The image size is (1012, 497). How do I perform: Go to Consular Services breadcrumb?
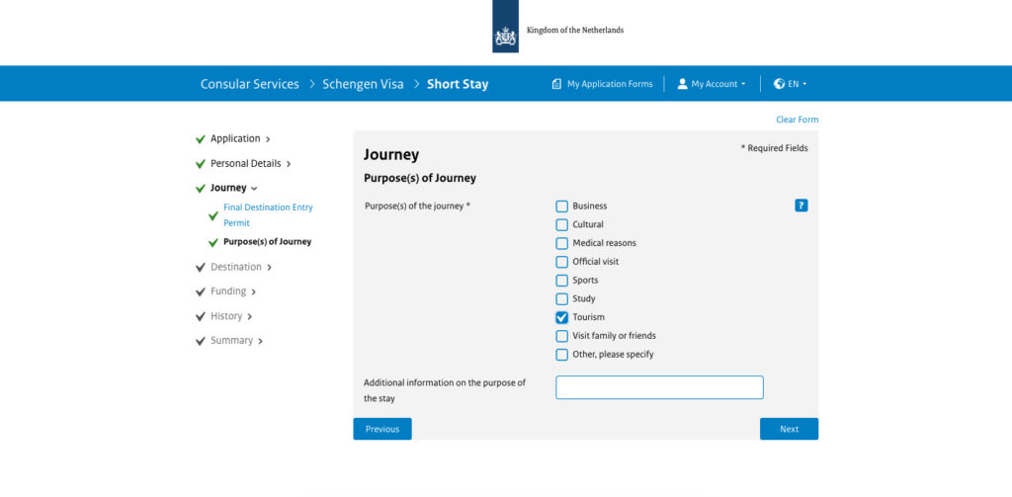point(250,84)
